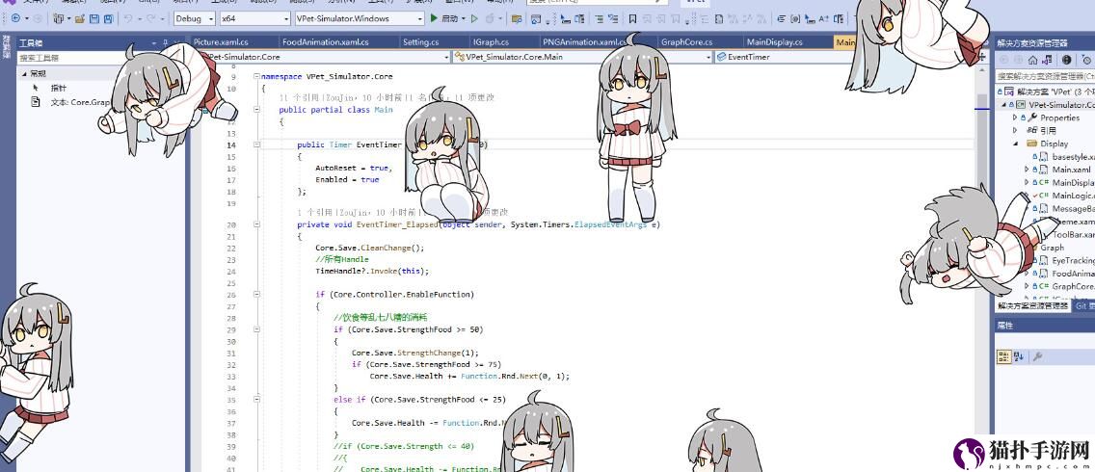Open the x64 platform dropdown
1095x472 pixels.
tap(255, 18)
